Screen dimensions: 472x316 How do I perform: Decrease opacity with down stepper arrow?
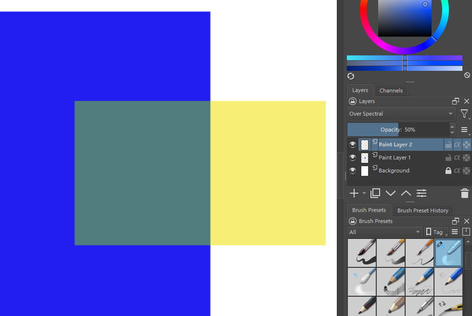tap(452, 133)
